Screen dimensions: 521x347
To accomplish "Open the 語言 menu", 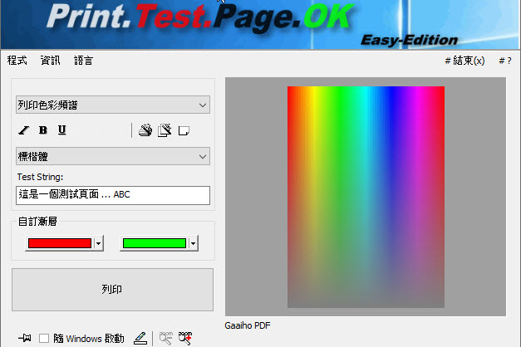I will [83, 61].
